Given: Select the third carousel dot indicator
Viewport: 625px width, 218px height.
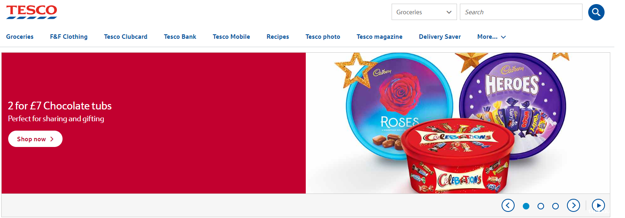Looking at the screenshot, I should pyautogui.click(x=556, y=206).
